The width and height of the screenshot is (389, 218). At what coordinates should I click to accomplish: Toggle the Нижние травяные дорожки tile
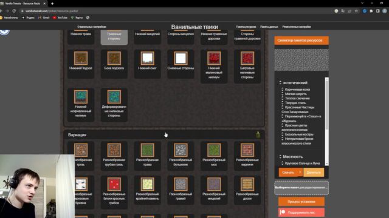coord(214,37)
